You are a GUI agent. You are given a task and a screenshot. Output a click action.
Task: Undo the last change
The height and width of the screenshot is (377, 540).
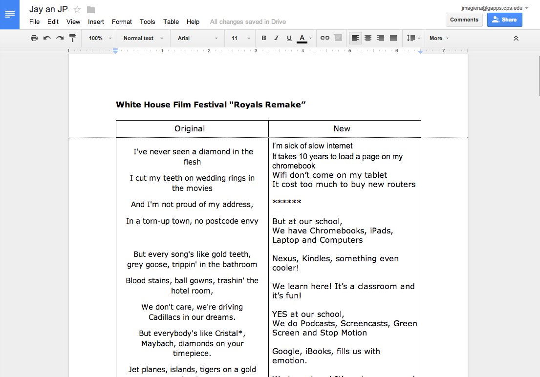coord(47,38)
